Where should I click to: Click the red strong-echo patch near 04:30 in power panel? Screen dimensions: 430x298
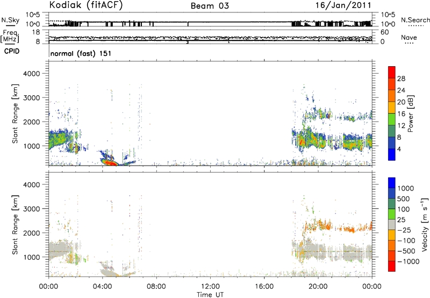pyautogui.click(x=110, y=163)
